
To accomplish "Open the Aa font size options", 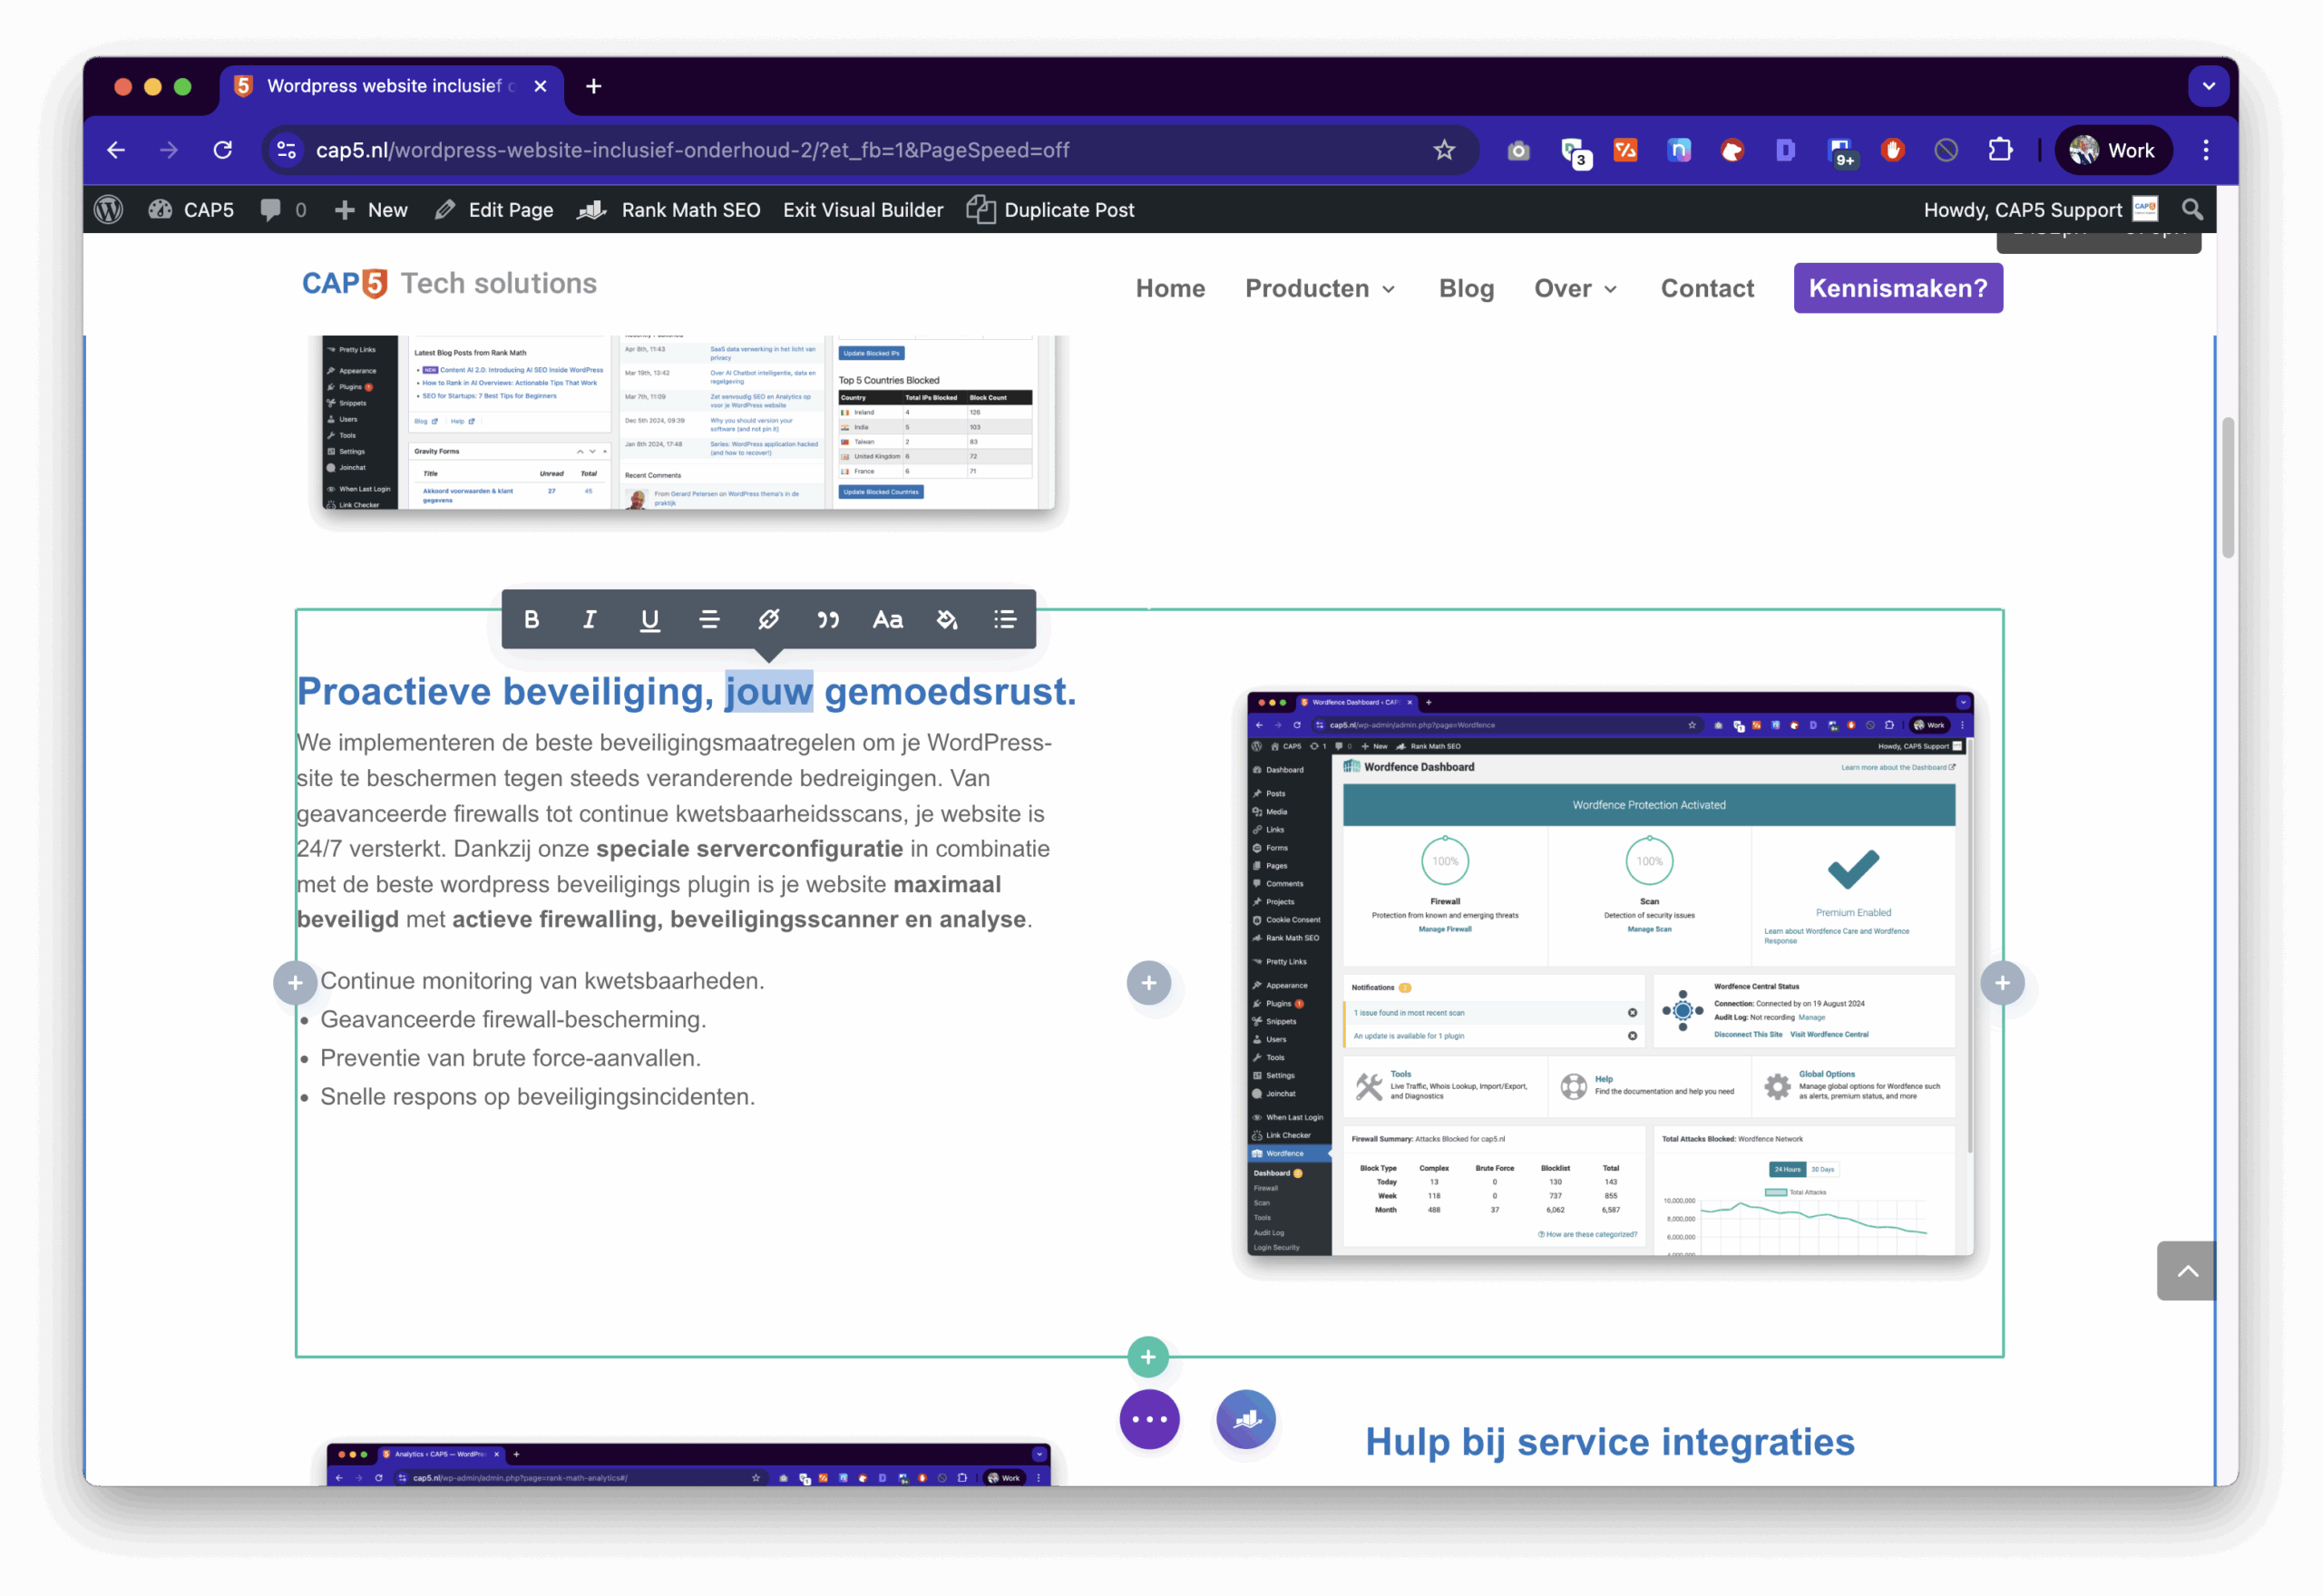I will [888, 620].
